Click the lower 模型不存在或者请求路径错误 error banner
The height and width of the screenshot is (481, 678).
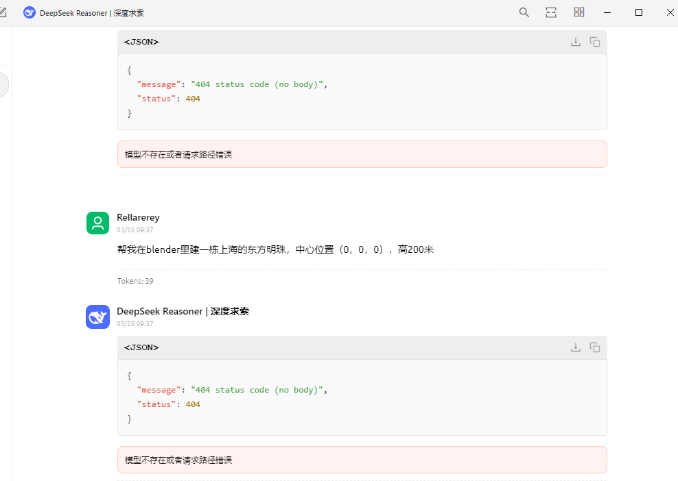(362, 460)
